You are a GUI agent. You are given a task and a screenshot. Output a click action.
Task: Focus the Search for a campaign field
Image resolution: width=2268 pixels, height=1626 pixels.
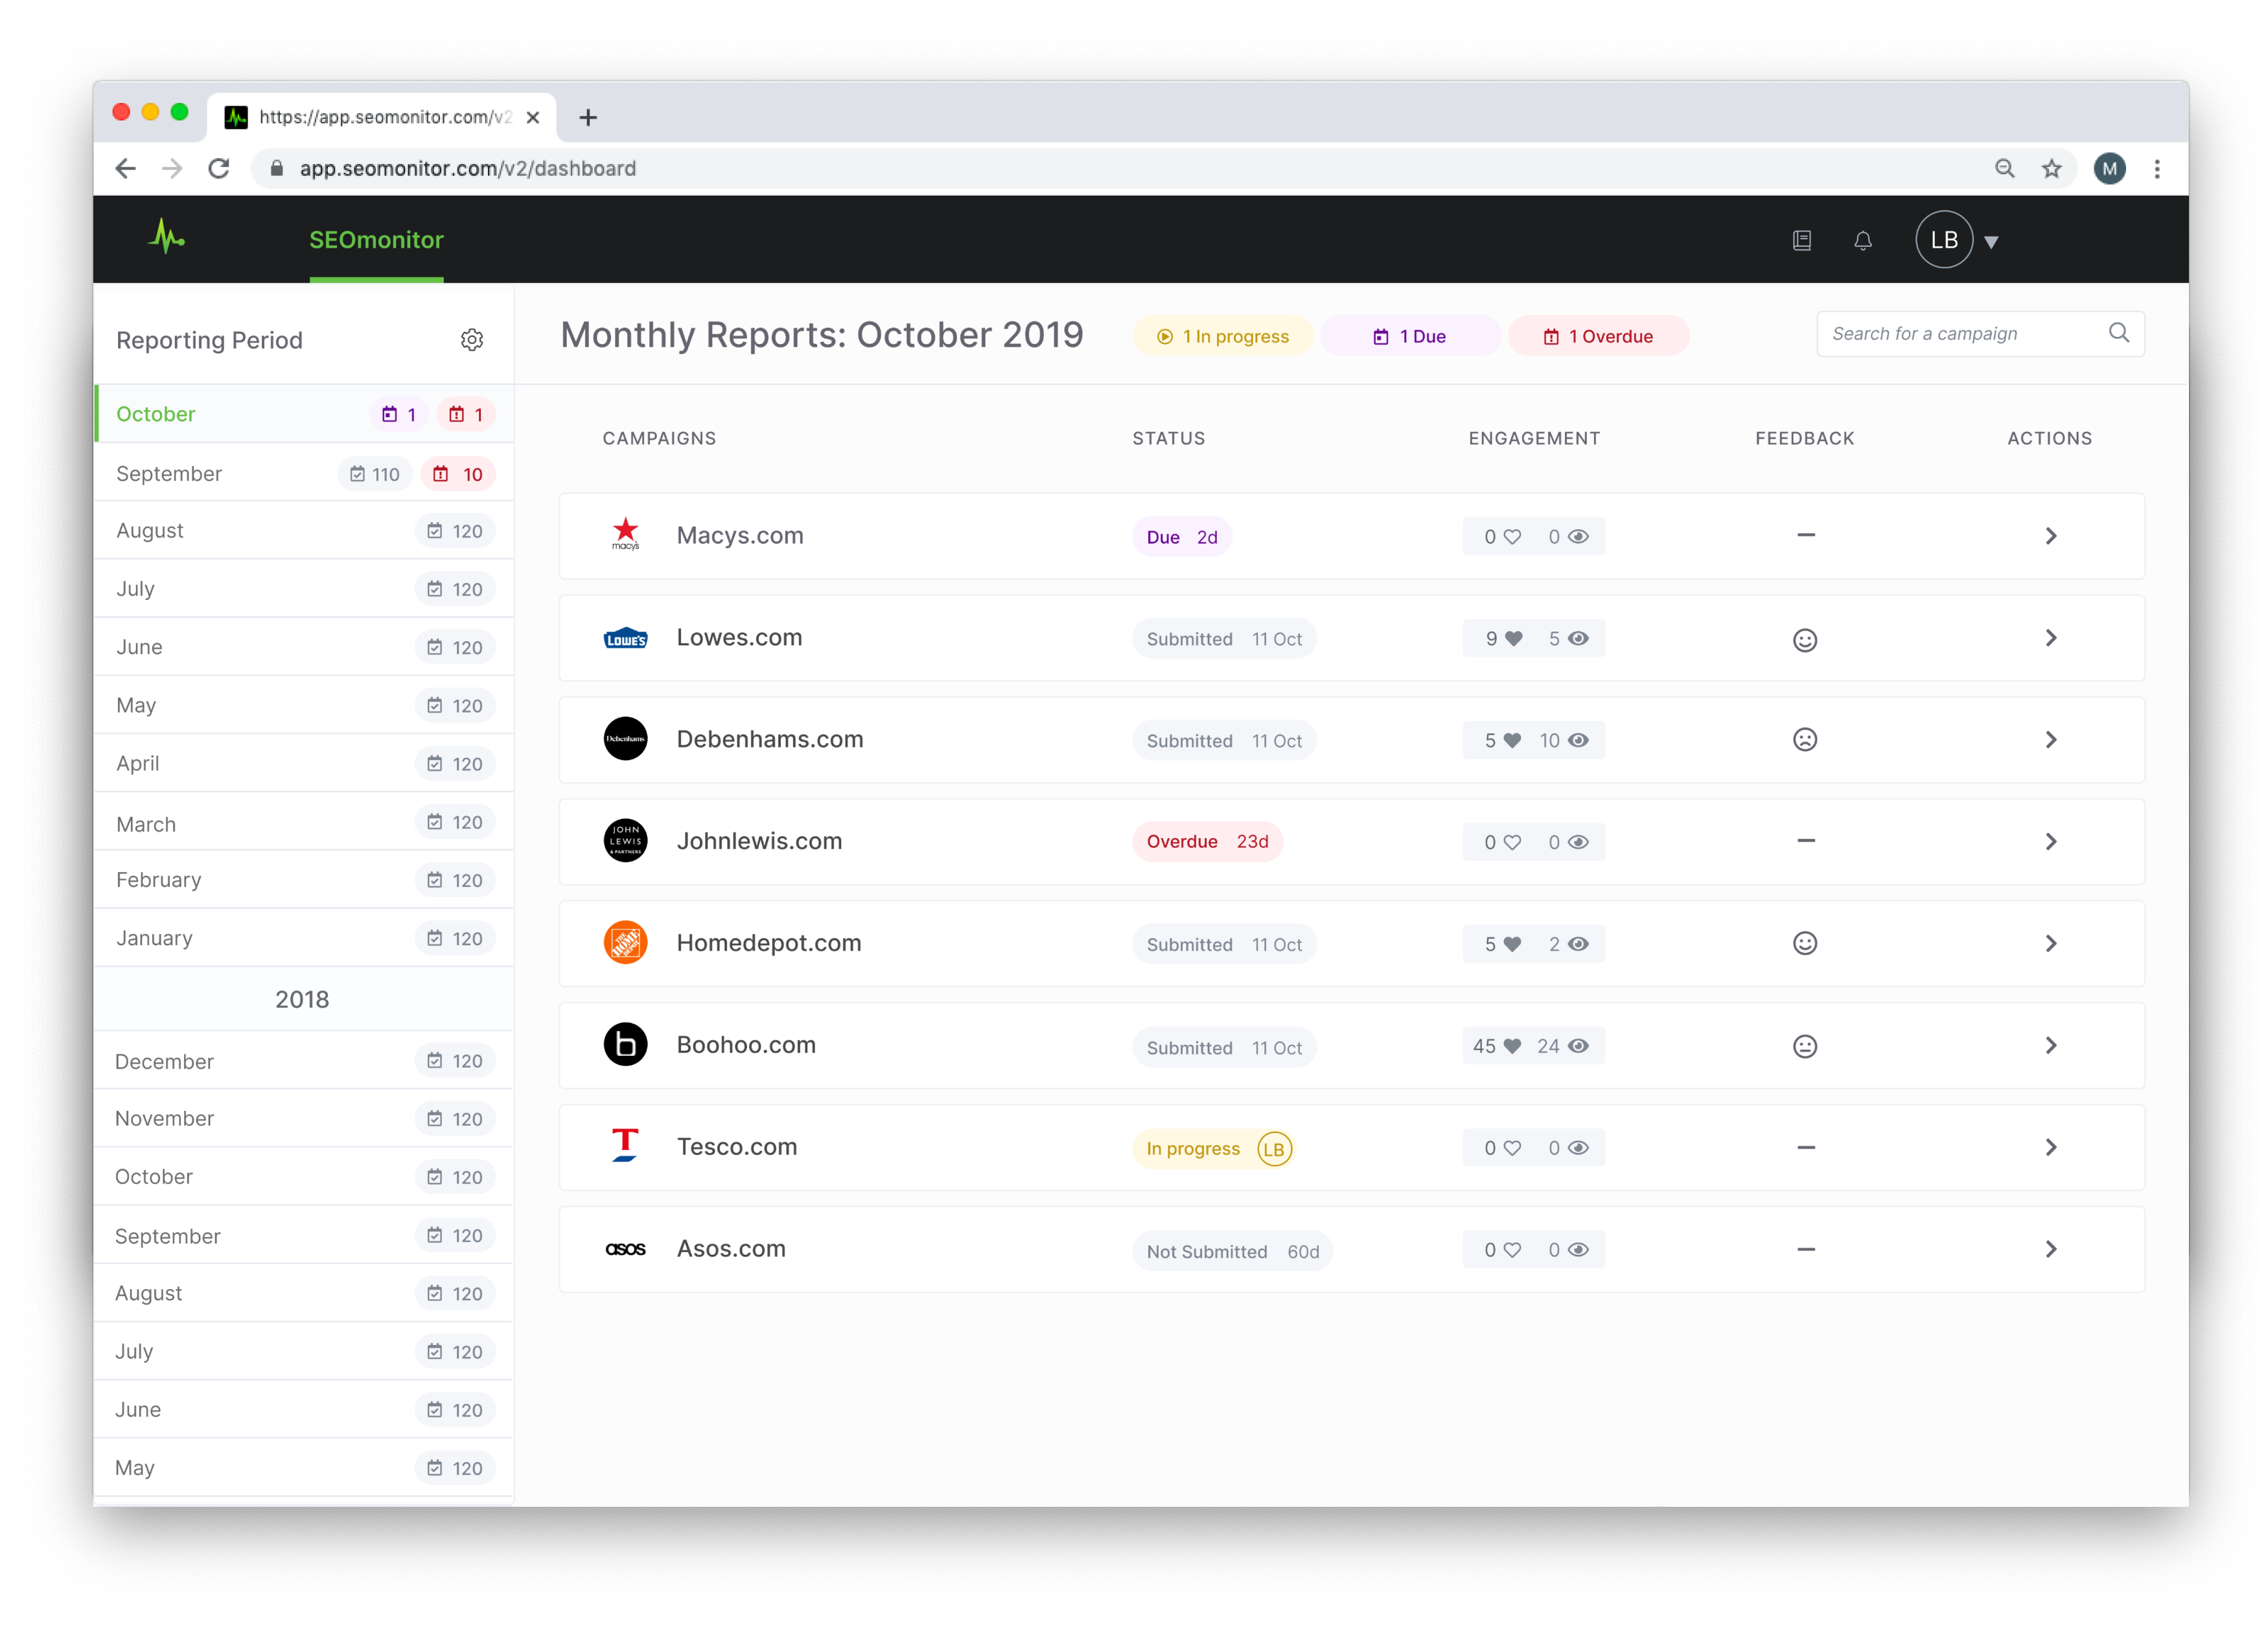pos(1980,334)
